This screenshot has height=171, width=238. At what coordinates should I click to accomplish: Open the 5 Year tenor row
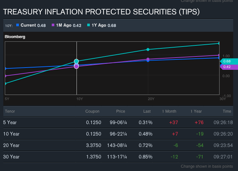pos(11,122)
